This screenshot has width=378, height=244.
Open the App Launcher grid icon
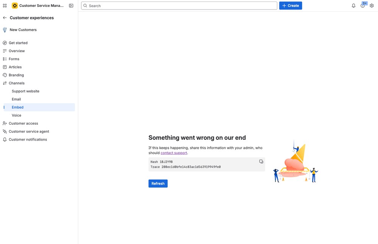coord(5,5)
